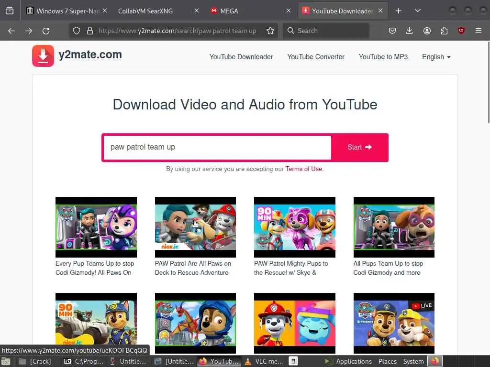
Task: Click the page vertical scrollbar
Action: tap(488, 83)
